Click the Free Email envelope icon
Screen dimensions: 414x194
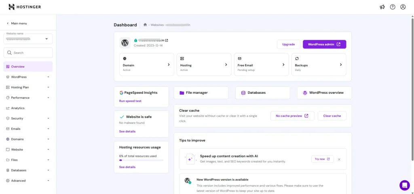point(239,58)
